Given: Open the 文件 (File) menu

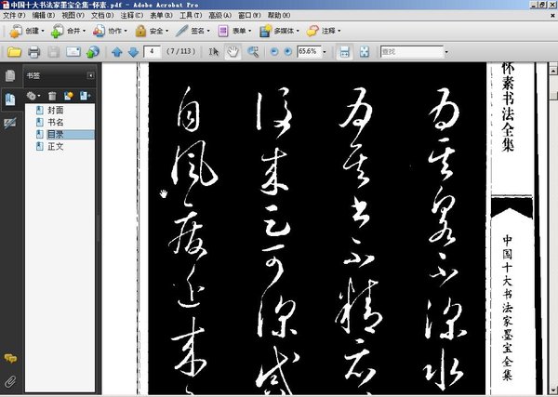Looking at the screenshot, I should tap(14, 16).
